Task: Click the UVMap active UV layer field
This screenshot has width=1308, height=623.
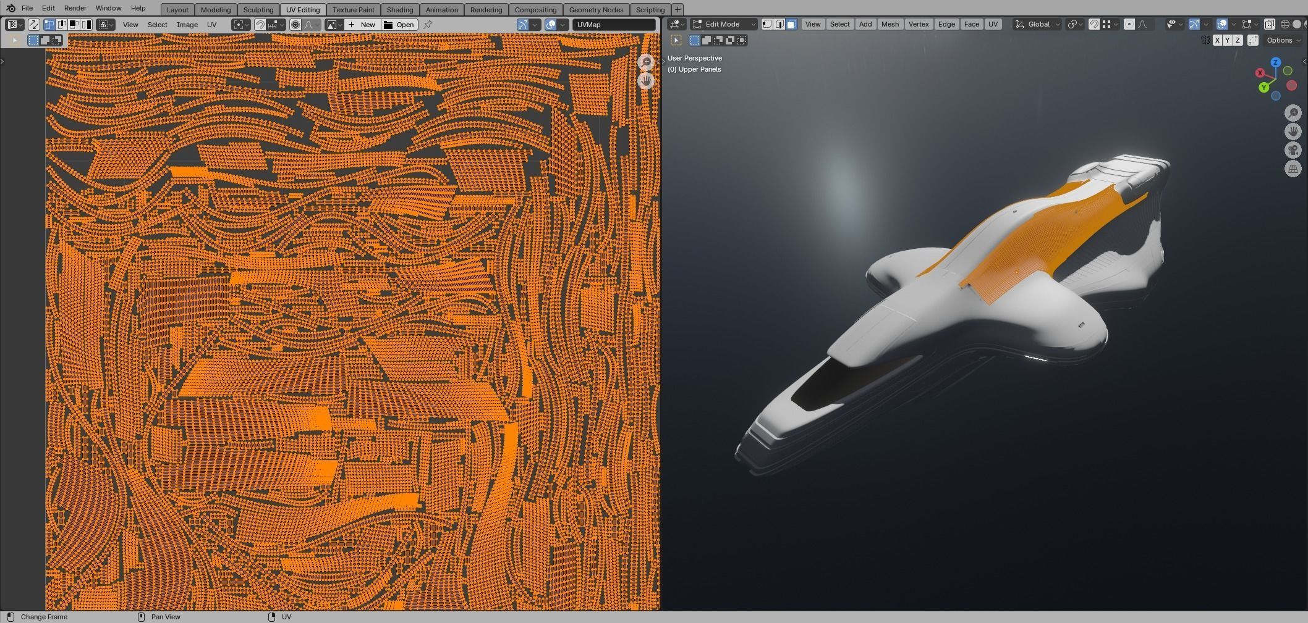Action: tap(614, 25)
